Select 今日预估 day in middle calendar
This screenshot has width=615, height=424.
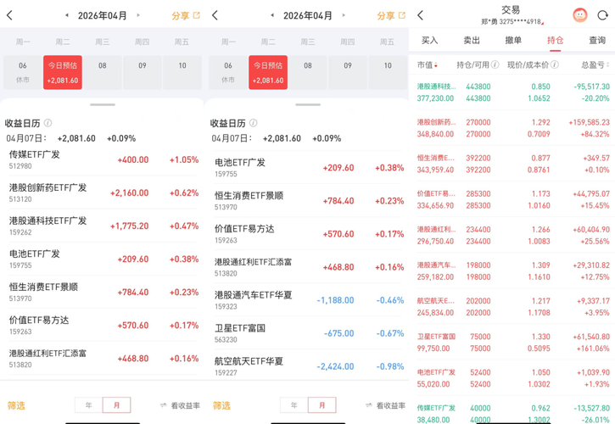(x=268, y=73)
